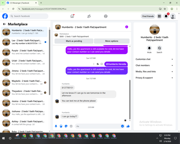Select the Messenger | Facebook tab
The height and width of the screenshot is (144, 180).
(x=22, y=3)
